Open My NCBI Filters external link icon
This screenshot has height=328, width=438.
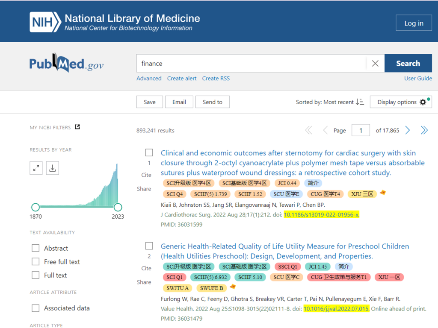[77, 126]
